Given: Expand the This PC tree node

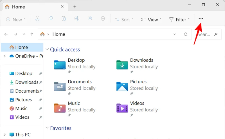Looking at the screenshot, I should (5, 135).
